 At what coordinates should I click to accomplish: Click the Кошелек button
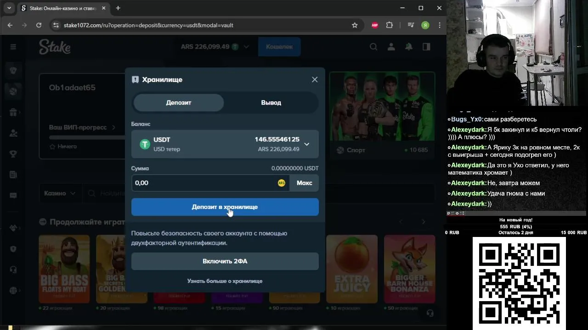tap(279, 47)
